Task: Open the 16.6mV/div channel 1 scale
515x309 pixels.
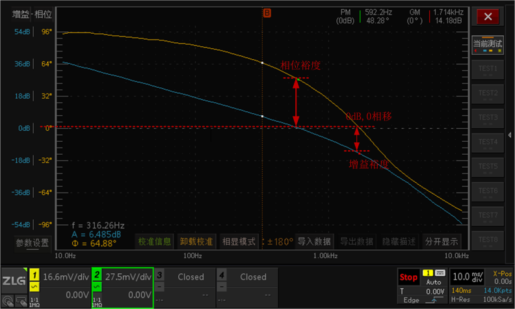Action: (x=64, y=276)
